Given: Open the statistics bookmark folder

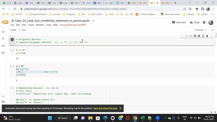Looking at the screenshot, I should [189, 14].
